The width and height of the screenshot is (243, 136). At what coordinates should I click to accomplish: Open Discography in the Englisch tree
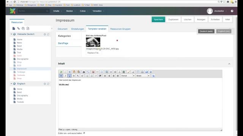click(22, 96)
